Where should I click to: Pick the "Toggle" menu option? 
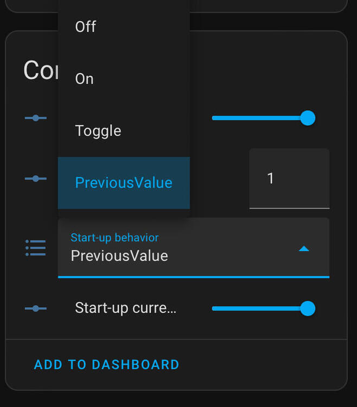tap(98, 131)
